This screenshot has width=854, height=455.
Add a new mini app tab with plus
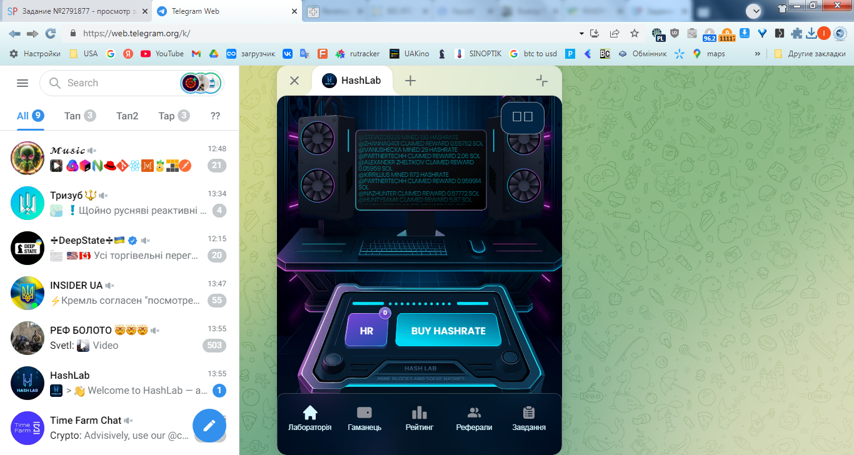410,81
